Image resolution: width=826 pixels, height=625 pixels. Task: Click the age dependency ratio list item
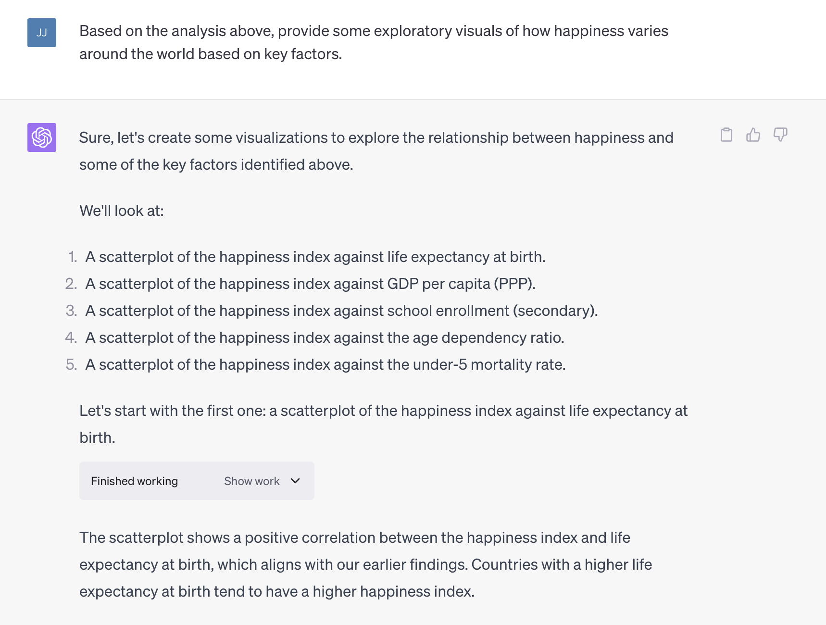[x=325, y=338]
